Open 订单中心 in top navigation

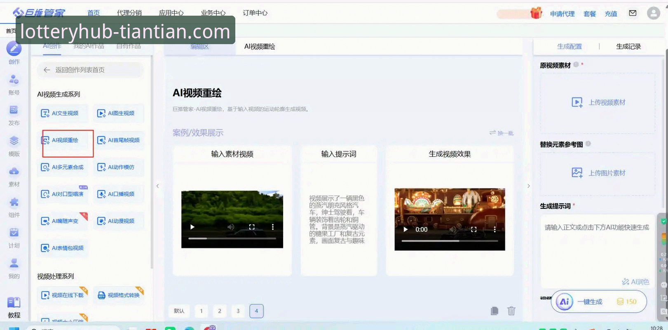pyautogui.click(x=255, y=13)
